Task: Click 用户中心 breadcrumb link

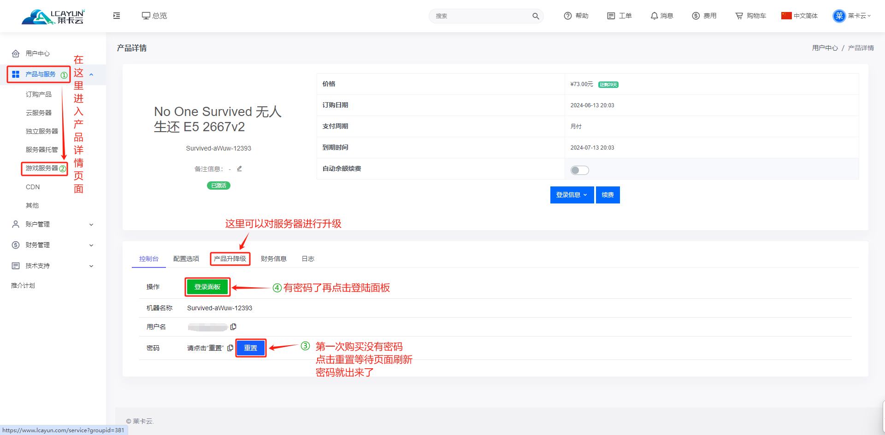Action: click(825, 48)
